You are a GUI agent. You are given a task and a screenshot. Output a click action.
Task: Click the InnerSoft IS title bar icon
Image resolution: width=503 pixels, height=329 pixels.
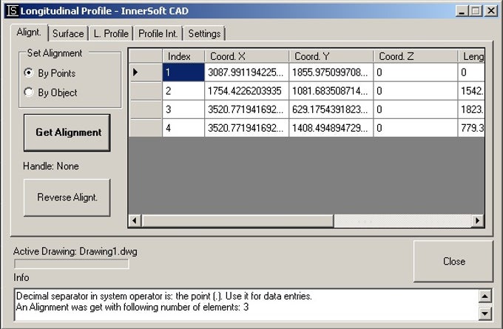(13, 10)
